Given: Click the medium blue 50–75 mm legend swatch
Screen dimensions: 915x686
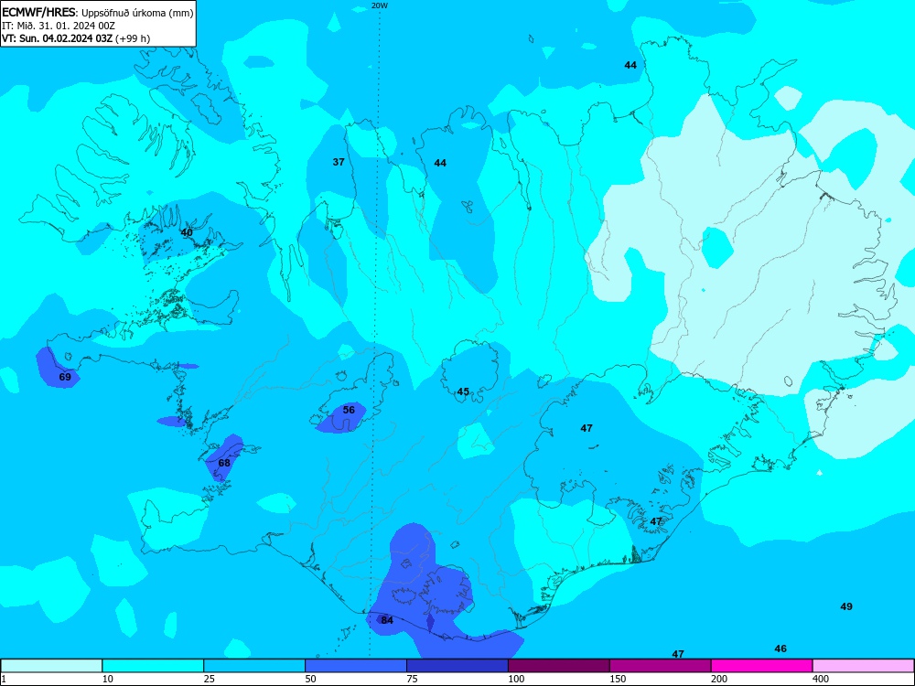Looking at the screenshot, I should click(x=356, y=666).
